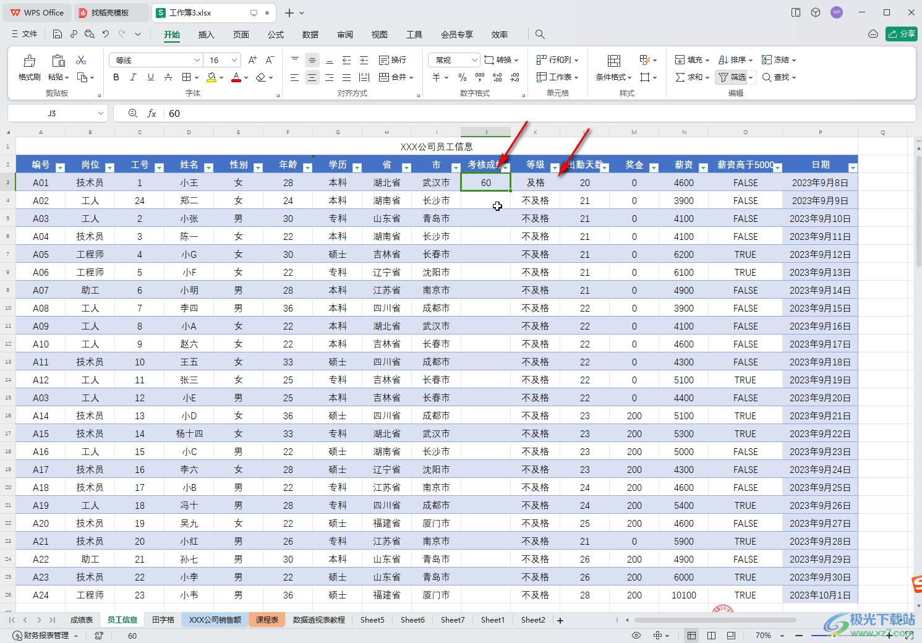Open the 数据 ribbon tab
This screenshot has width=922, height=643.
pos(310,35)
